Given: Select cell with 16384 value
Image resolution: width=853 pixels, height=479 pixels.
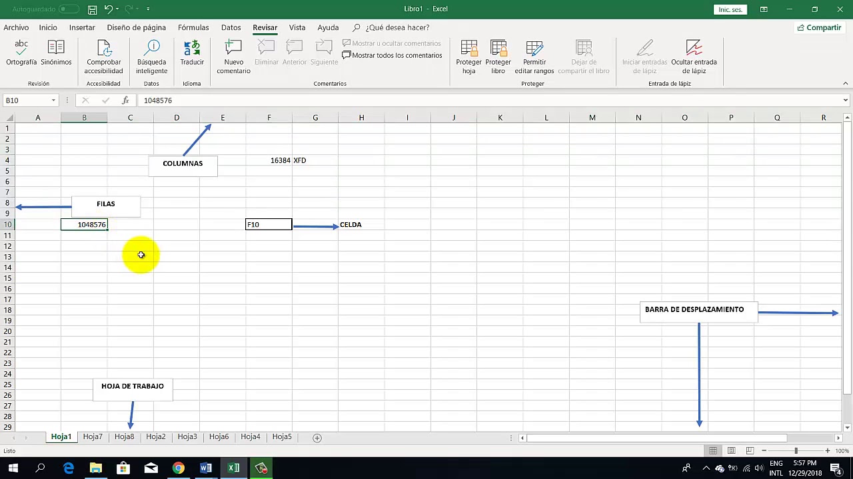Looking at the screenshot, I should pyautogui.click(x=269, y=160).
